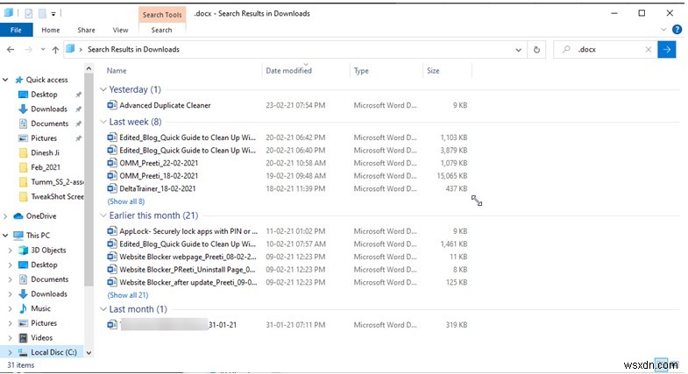Screen dimensions: 688x374
Task: Collapse the Yesterday (1) group
Action: (x=103, y=89)
